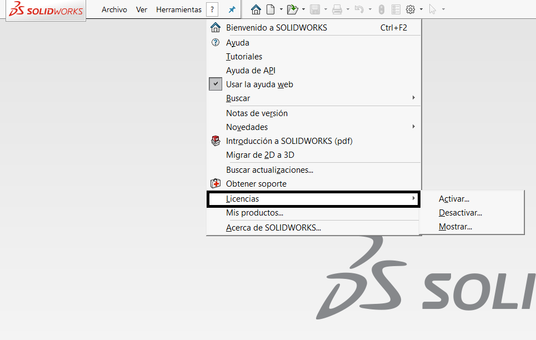
Task: Select the Buscar menu entry
Action: (313, 98)
